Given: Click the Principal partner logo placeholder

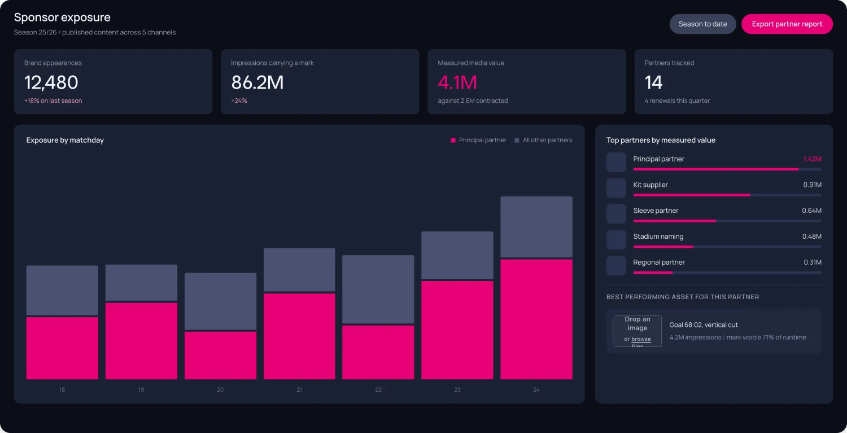Looking at the screenshot, I should 616,163.
